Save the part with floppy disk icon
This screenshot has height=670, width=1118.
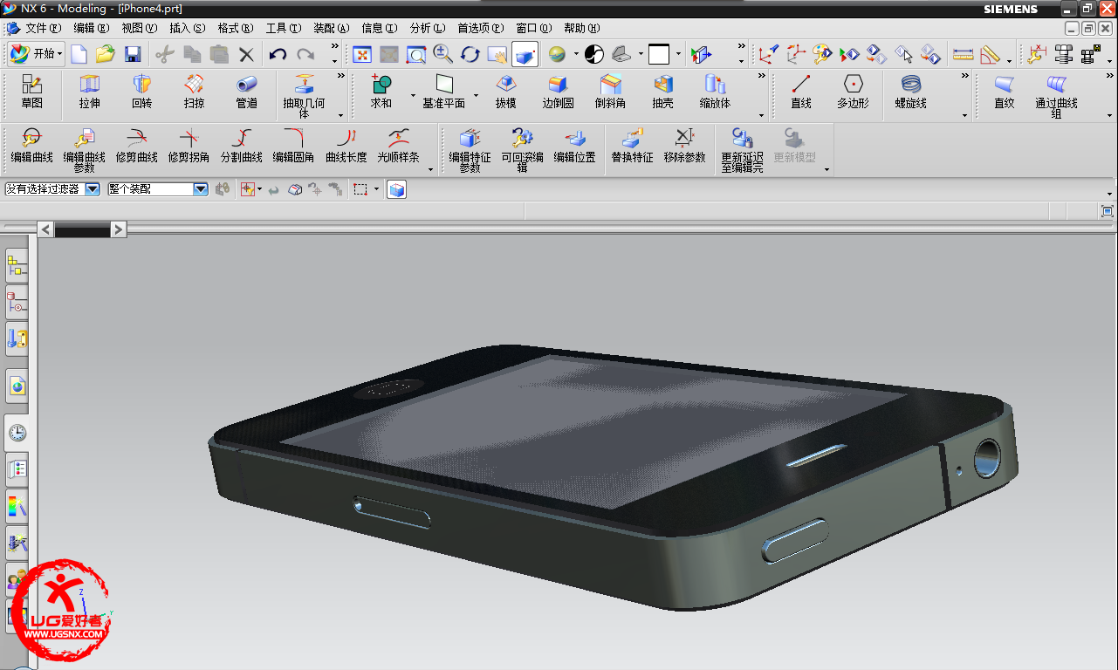[x=133, y=55]
